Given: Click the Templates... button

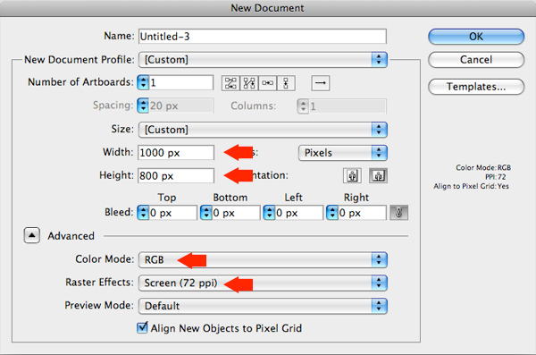Looking at the screenshot, I should [476, 87].
